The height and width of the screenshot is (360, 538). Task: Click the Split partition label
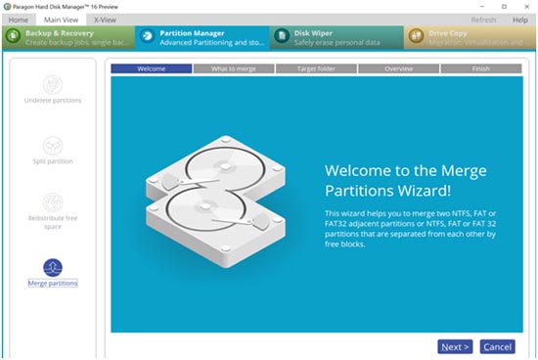point(53,161)
